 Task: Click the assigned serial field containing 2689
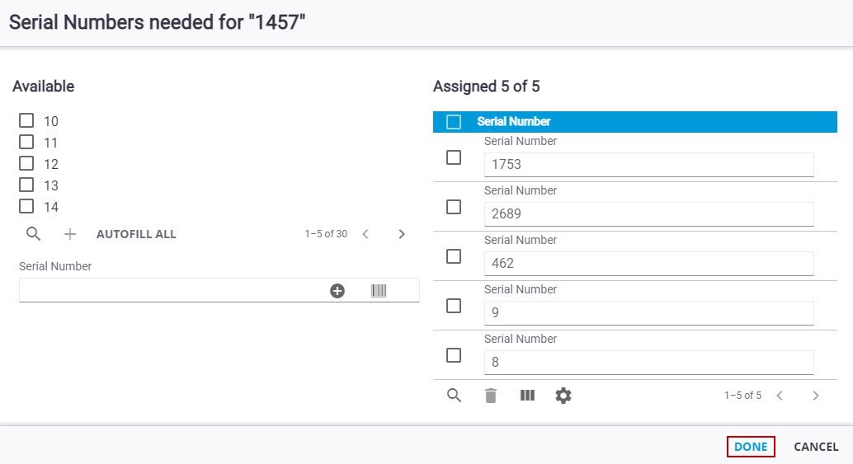point(648,213)
